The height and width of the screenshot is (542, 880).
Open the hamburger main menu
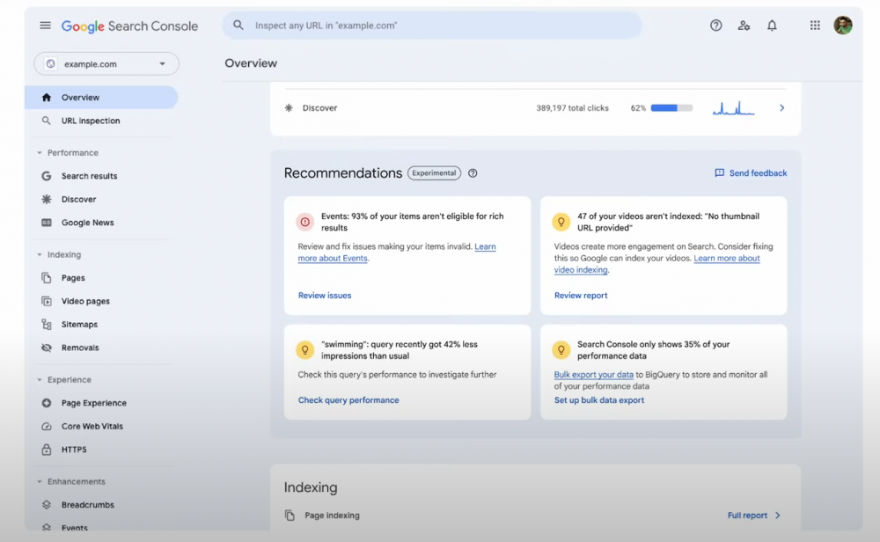pos(46,26)
